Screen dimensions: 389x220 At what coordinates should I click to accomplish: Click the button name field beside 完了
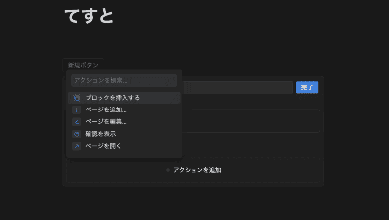click(237, 87)
